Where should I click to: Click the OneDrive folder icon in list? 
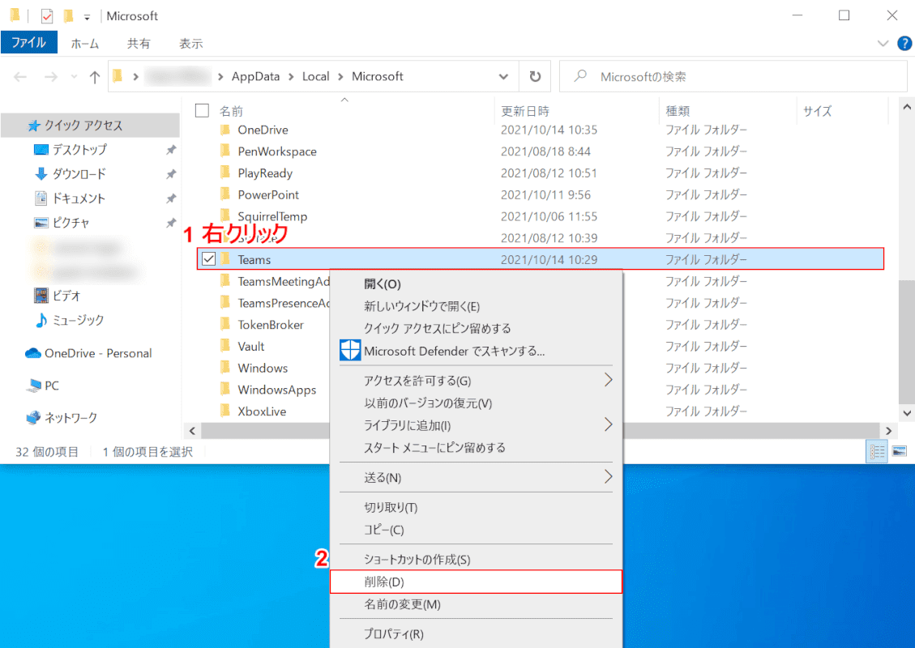[226, 130]
